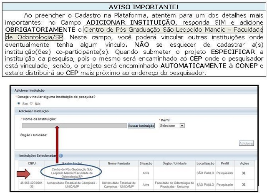Open the Perfil Selecione dropdown
The image size is (267, 193).
171,125
